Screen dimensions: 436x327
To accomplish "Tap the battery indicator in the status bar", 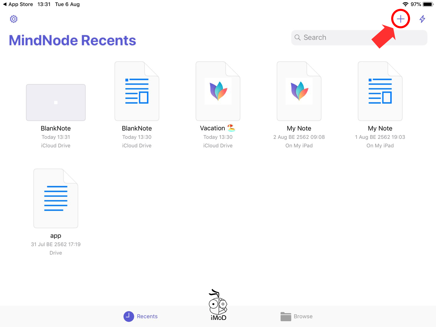I will click(x=428, y=4).
